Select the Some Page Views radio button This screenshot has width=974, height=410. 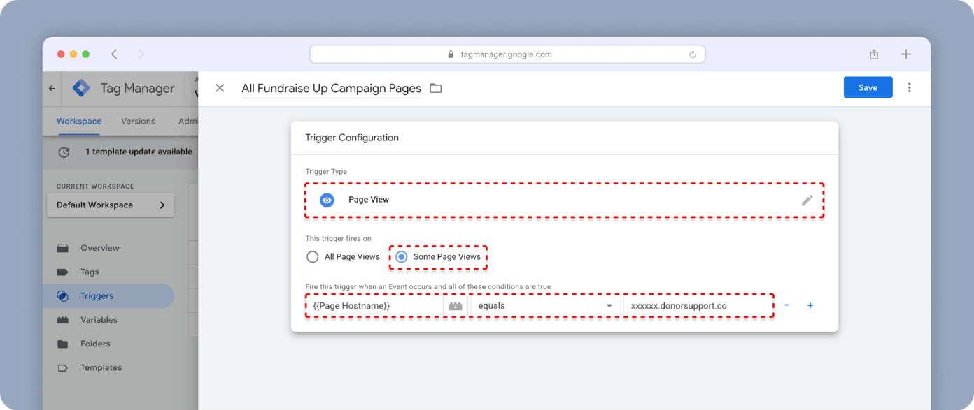401,257
